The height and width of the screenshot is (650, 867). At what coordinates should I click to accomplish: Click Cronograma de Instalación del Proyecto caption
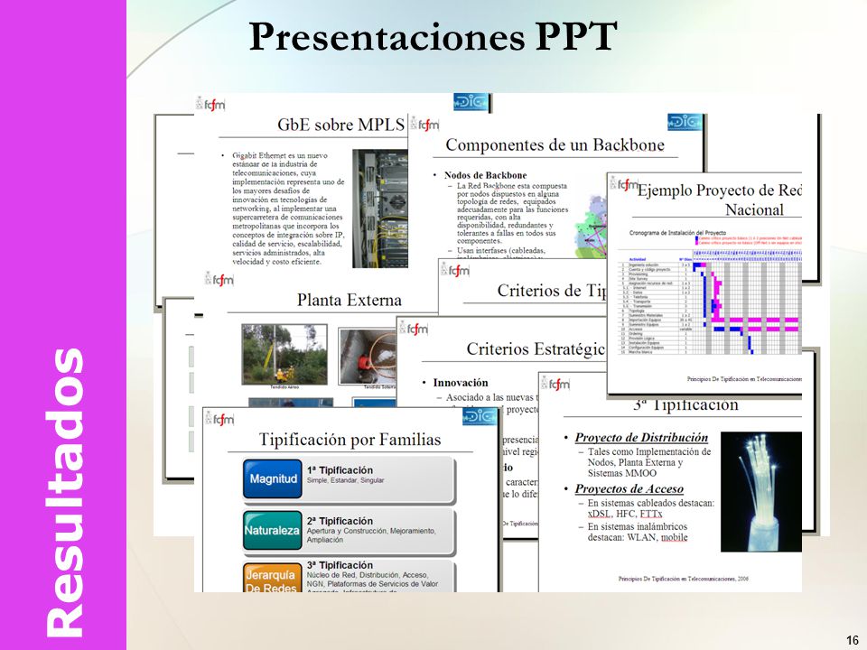(x=677, y=233)
